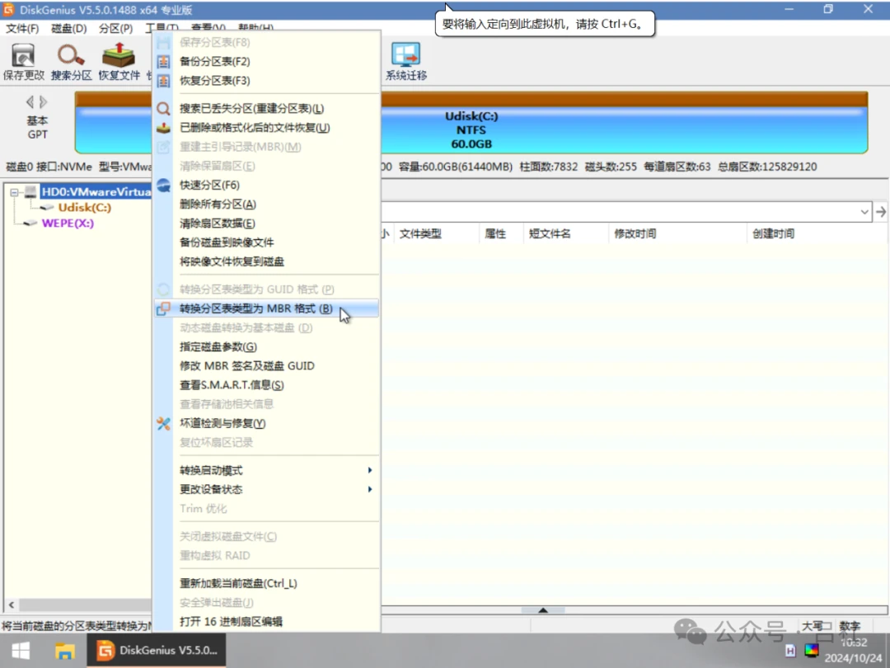Open the Windows Start button
This screenshot has width=890, height=668.
click(x=21, y=651)
